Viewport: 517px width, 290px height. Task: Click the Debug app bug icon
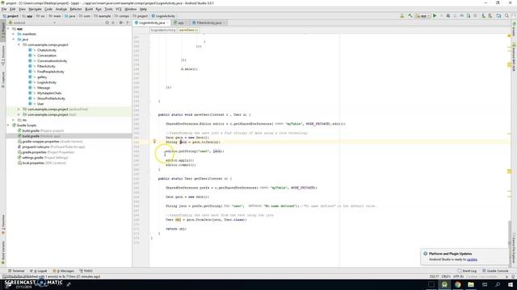coord(448,16)
